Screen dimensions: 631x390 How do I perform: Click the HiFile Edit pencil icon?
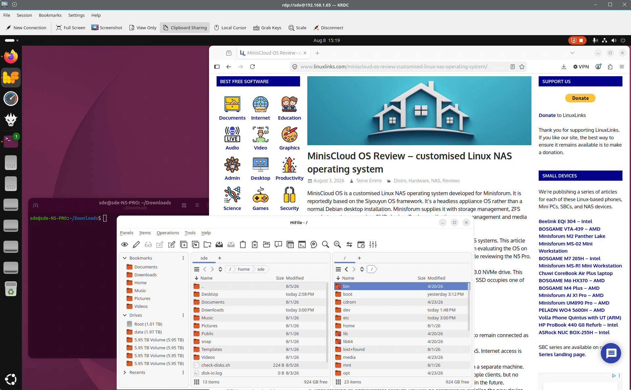[136, 244]
